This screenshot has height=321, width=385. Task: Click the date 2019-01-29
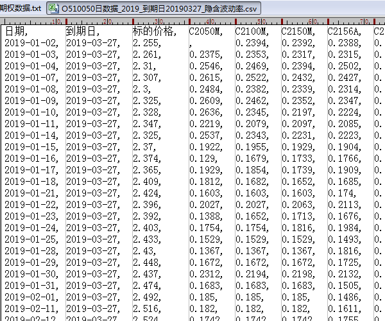31,263
